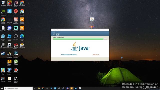Click the taskbar search box
This screenshot has width=160, height=90.
click(x=18, y=88)
